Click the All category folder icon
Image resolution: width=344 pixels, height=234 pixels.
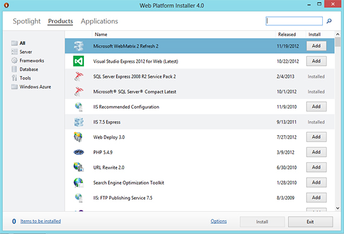point(14,43)
